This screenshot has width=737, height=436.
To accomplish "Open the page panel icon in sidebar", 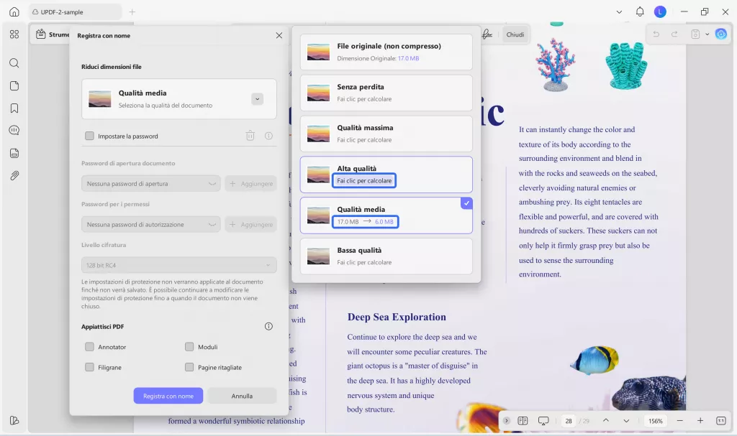I will click(x=14, y=86).
